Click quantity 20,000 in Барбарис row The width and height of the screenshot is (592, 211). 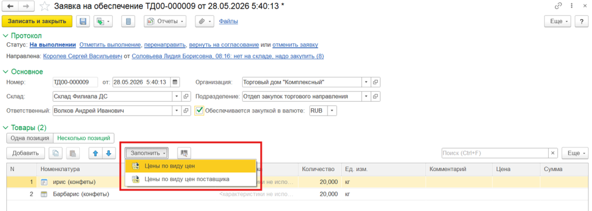pyautogui.click(x=328, y=194)
